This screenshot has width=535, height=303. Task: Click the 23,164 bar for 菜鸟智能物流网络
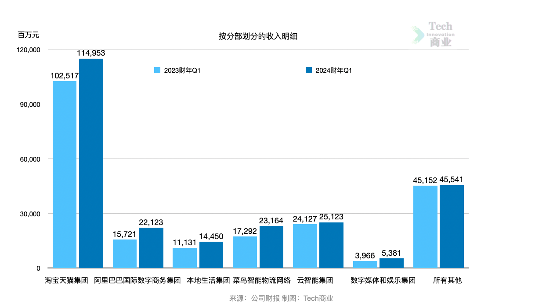[271, 247]
